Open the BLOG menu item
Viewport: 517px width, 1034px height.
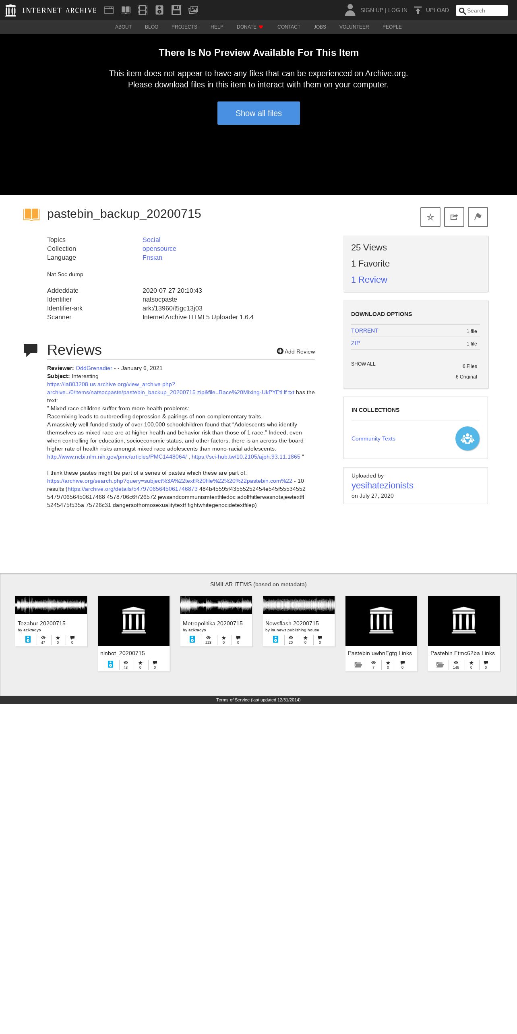pyautogui.click(x=151, y=27)
